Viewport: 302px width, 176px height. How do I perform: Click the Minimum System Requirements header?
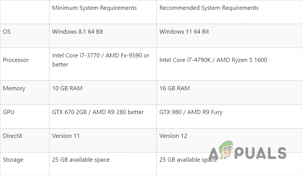[x=94, y=8]
